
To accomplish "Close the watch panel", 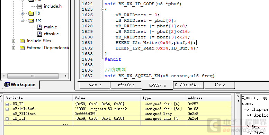I will click(1, 97).
